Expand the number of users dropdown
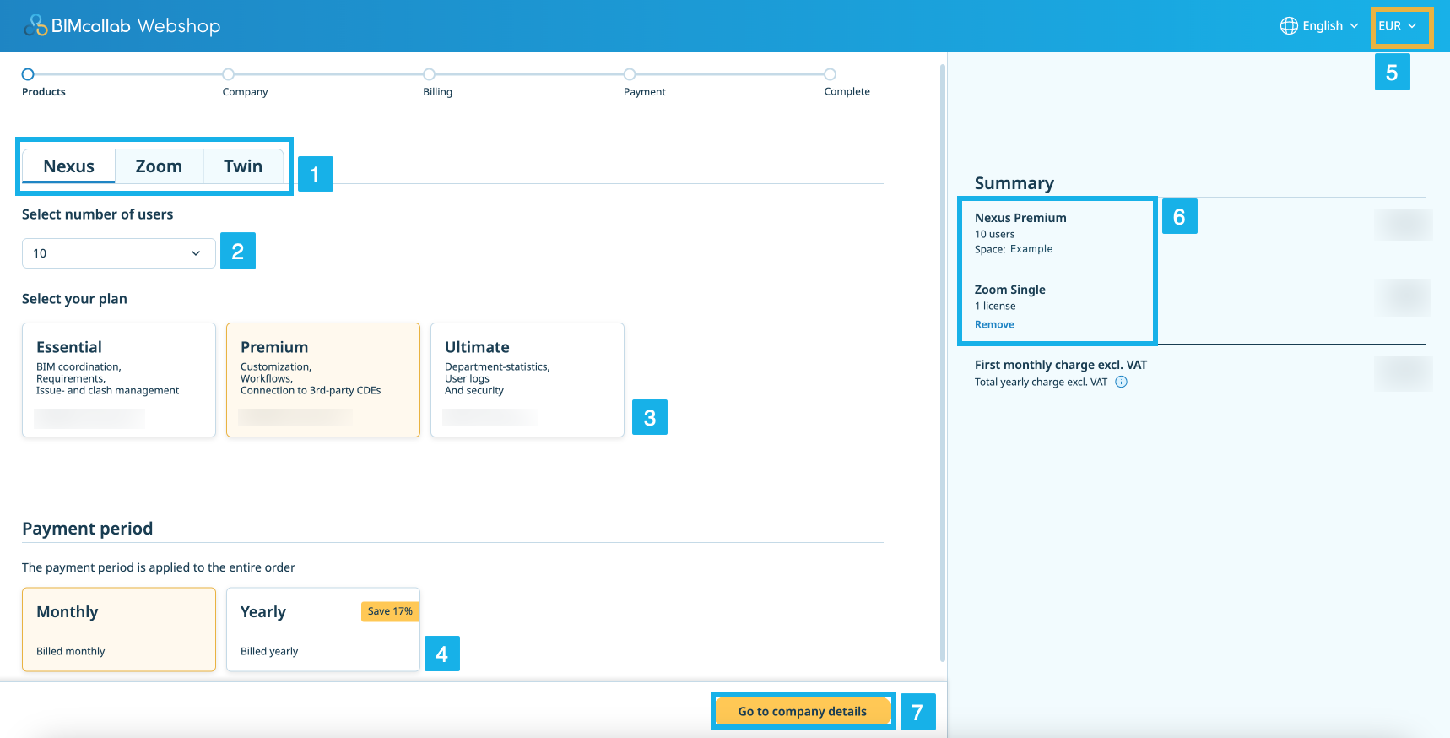 point(118,253)
